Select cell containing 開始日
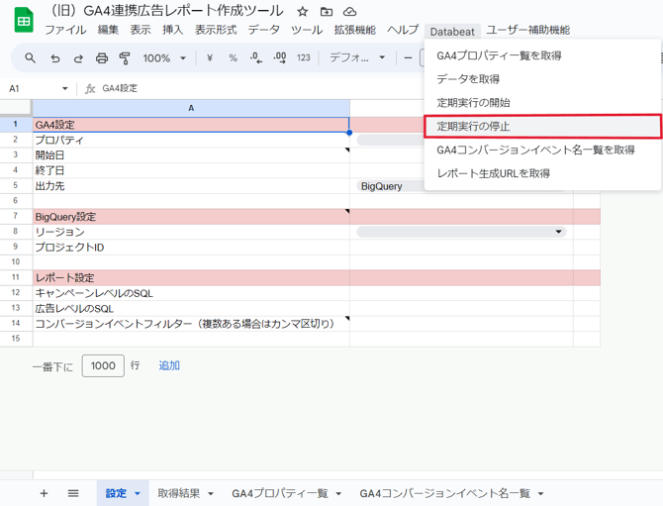This screenshot has width=663, height=506. [191, 155]
